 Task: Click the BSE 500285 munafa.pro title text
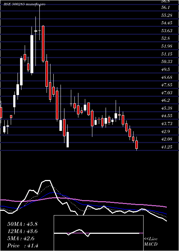pos(24,4)
